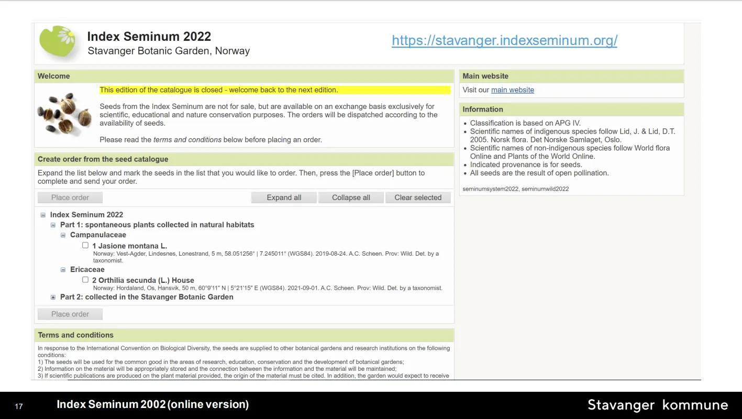Screen dimensions: 742x419
Task: Collapse the Index Seminum 2022 root node
Action: click(x=43, y=215)
